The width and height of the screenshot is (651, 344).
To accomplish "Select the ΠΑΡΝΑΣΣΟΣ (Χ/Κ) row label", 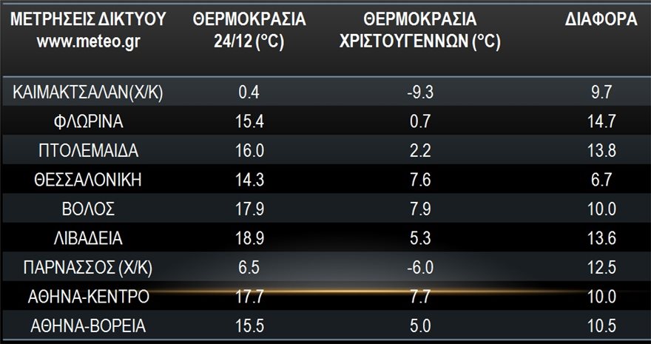I will pyautogui.click(x=90, y=267).
